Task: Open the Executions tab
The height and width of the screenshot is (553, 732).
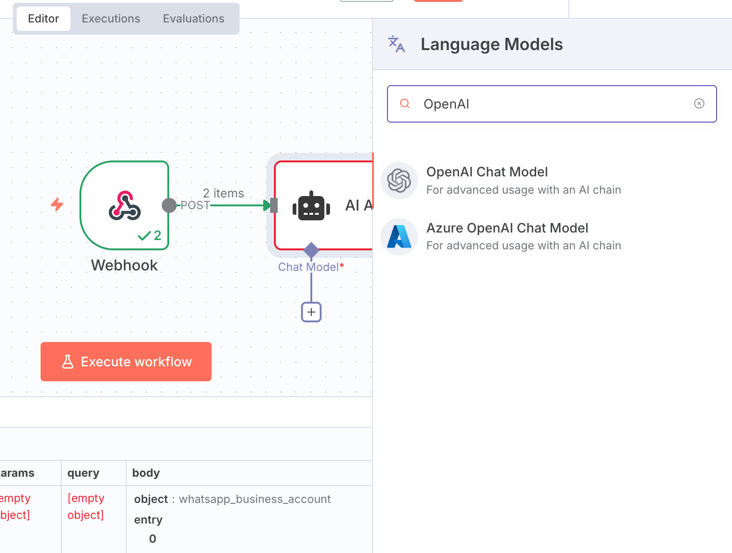Action: [x=111, y=19]
